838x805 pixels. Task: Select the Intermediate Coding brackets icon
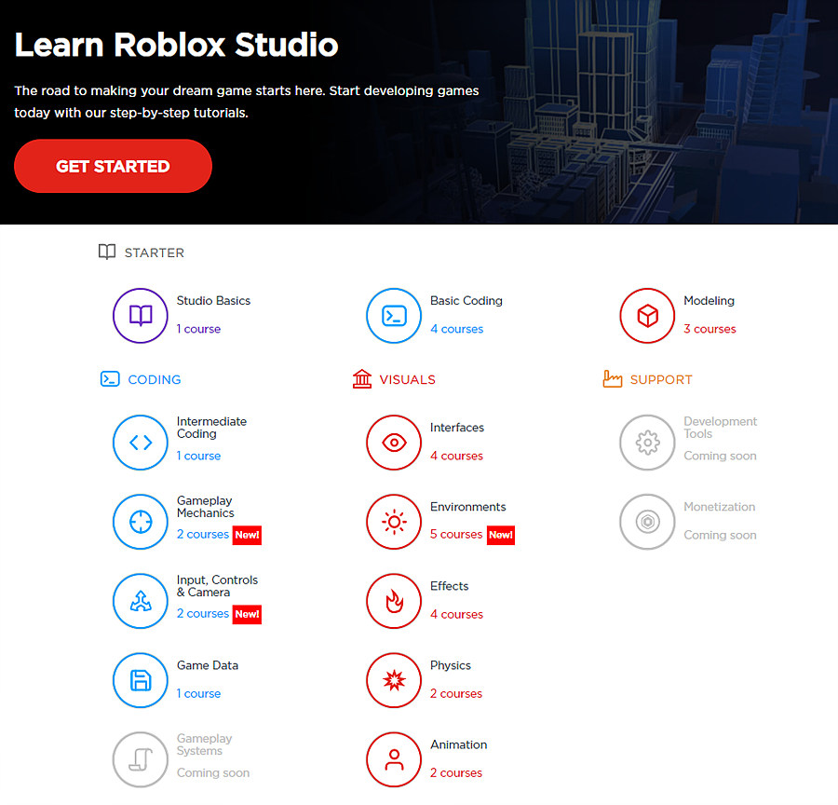click(141, 443)
